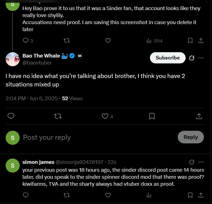Repost Bao The Whale's post
Screen dimensions: 212x204
coord(58,116)
